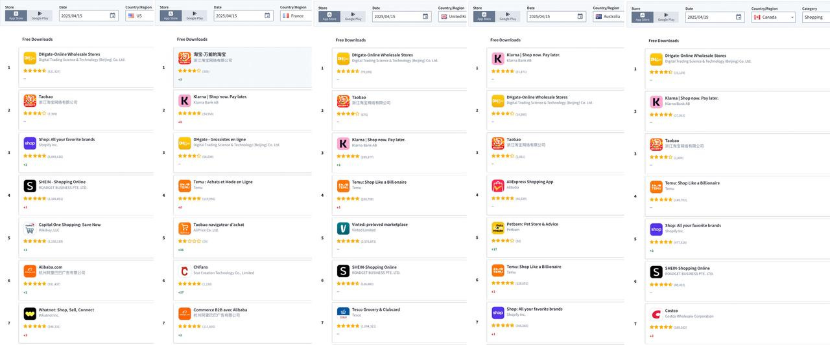This screenshot has width=830, height=345.
Task: Focus the Canada date input 2025/04/15
Action: 715,17
